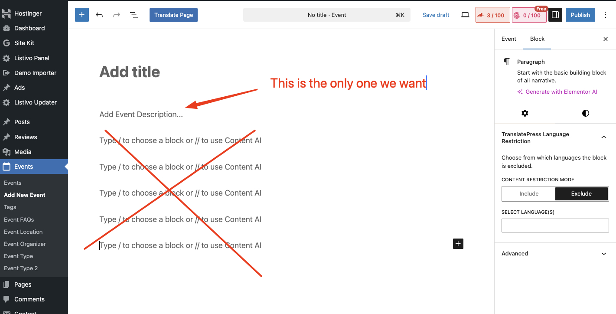Select the half-circle styles tab icon
This screenshot has height=314, width=616.
[586, 113]
